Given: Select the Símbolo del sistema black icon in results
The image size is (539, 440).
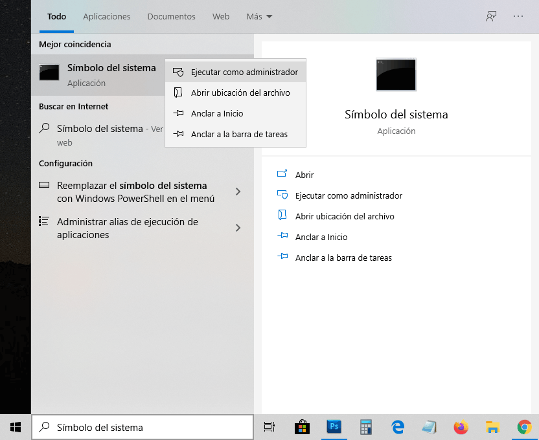Looking at the screenshot, I should (49, 72).
